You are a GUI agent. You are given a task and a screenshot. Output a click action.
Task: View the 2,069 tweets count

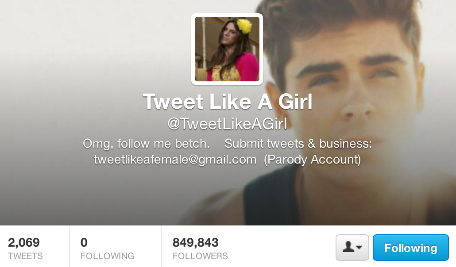(23, 242)
